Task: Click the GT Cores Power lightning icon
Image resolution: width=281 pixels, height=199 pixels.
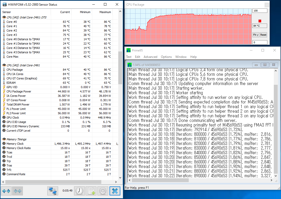Action: point(4,100)
